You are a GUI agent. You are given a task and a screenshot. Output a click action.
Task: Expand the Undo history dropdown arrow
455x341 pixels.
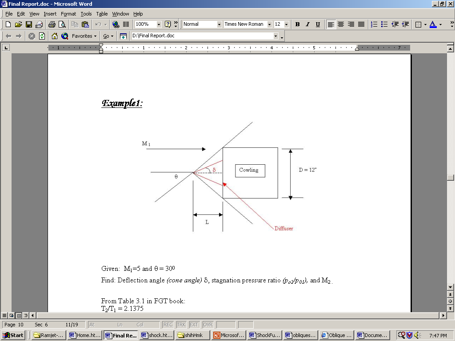[x=105, y=24]
